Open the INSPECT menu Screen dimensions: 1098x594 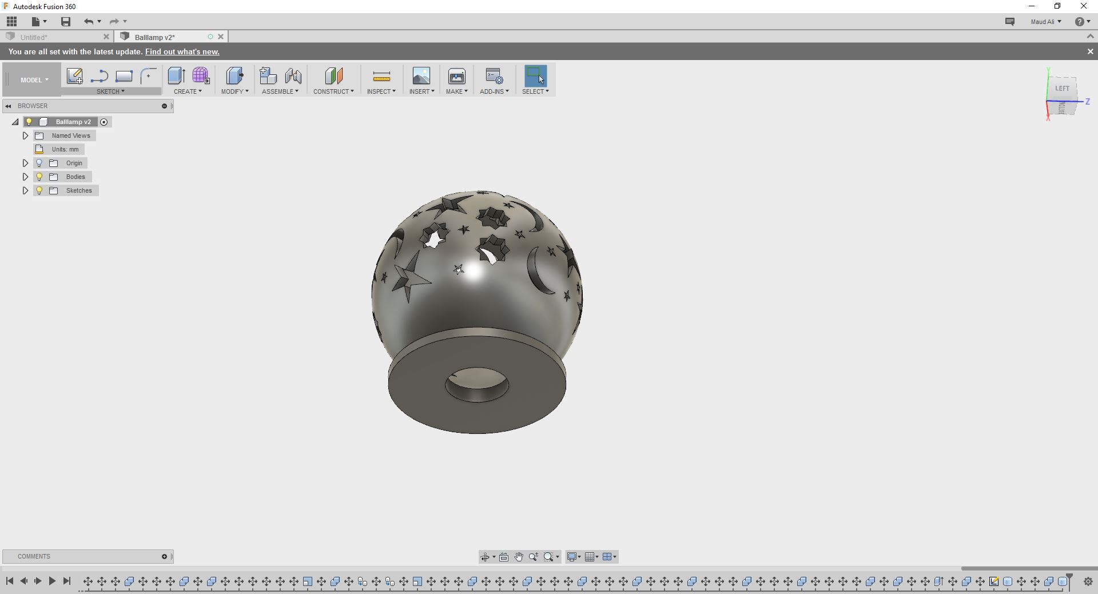pos(381,91)
